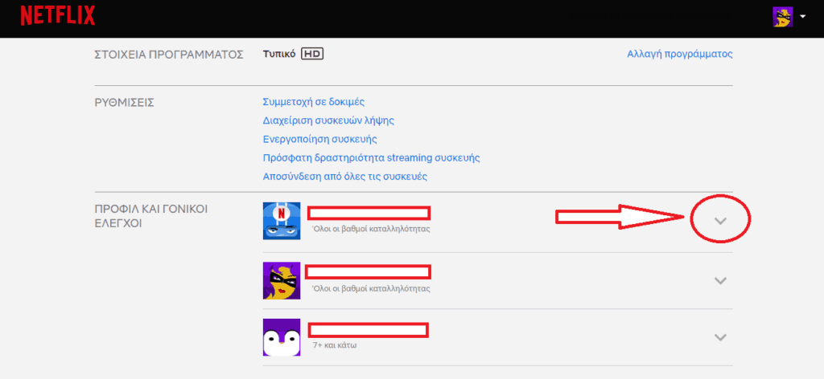Expand the penguin profile chevron
The width and height of the screenshot is (824, 379).
coord(720,337)
